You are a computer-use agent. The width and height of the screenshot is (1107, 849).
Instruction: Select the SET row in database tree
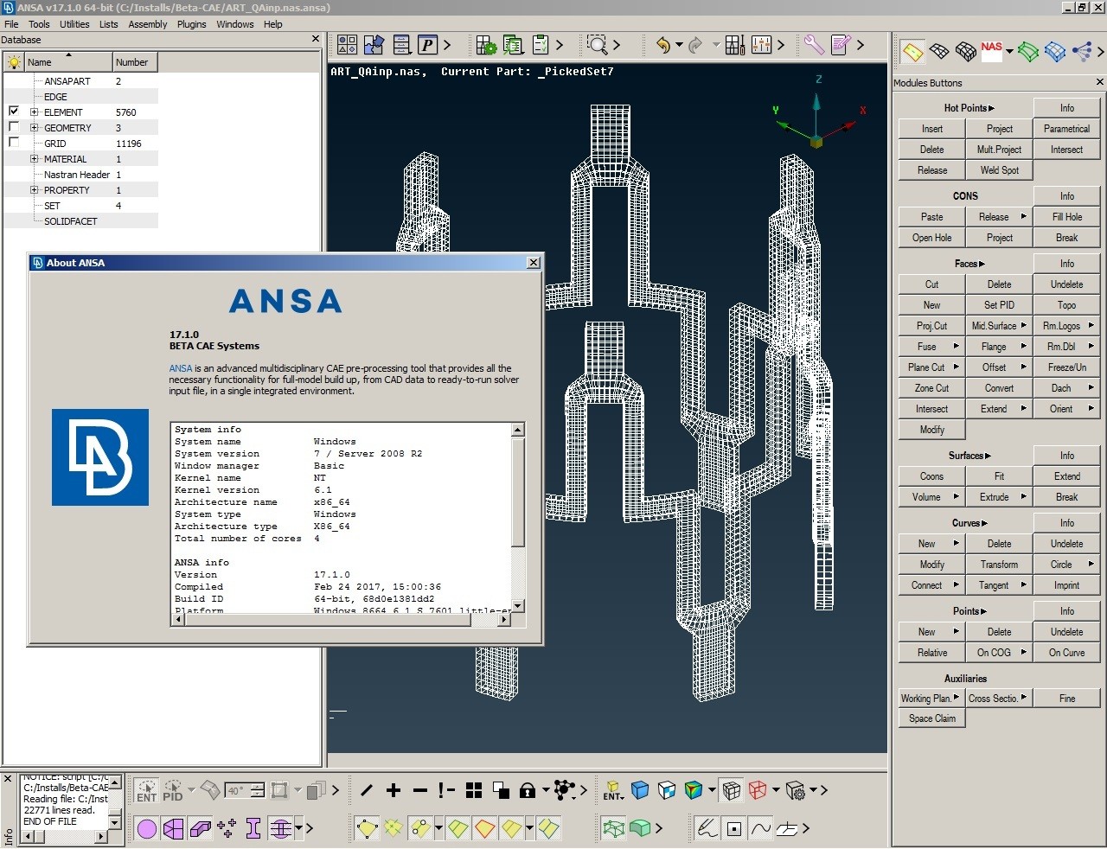pos(81,206)
